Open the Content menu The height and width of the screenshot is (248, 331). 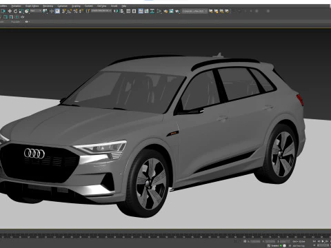89,6
